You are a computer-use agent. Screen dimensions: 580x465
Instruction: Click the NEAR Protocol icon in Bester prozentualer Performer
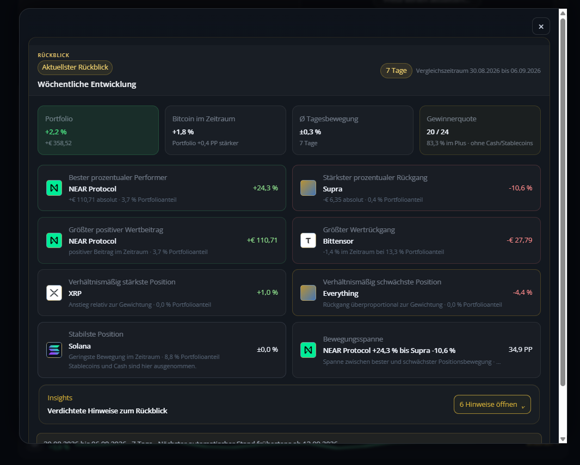(x=54, y=188)
